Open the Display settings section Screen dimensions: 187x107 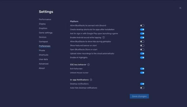42,24
